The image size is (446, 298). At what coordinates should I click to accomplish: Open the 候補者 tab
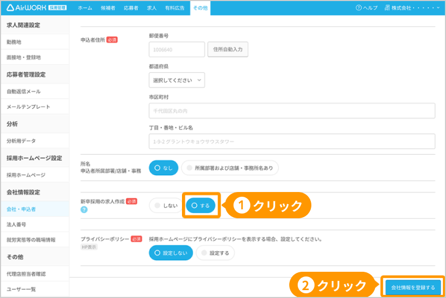pyautogui.click(x=108, y=8)
